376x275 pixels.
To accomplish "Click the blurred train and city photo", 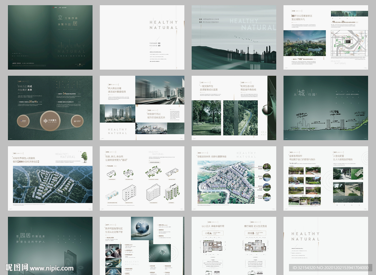I will click(x=160, y=90).
